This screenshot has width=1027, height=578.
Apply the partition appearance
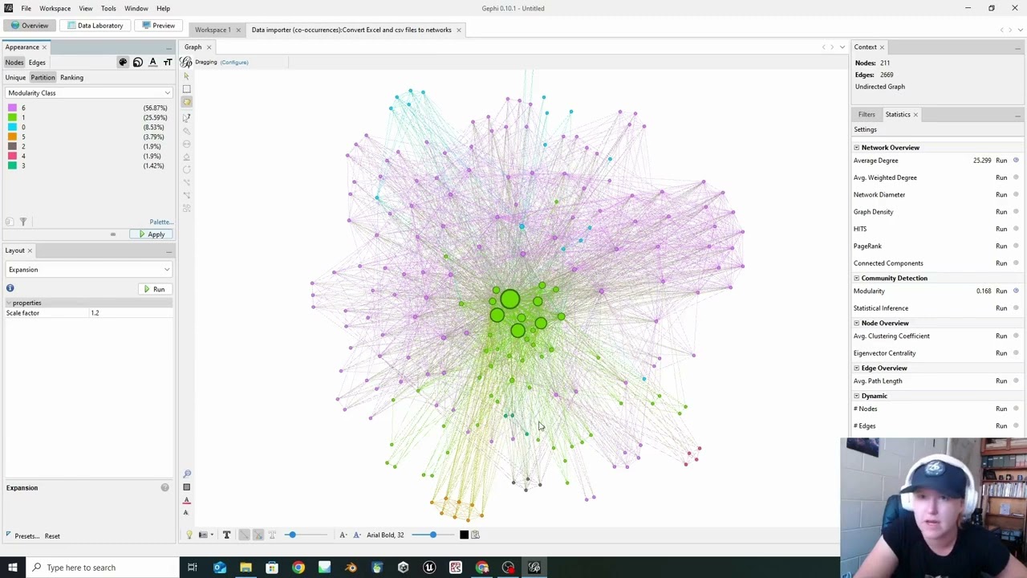(151, 234)
